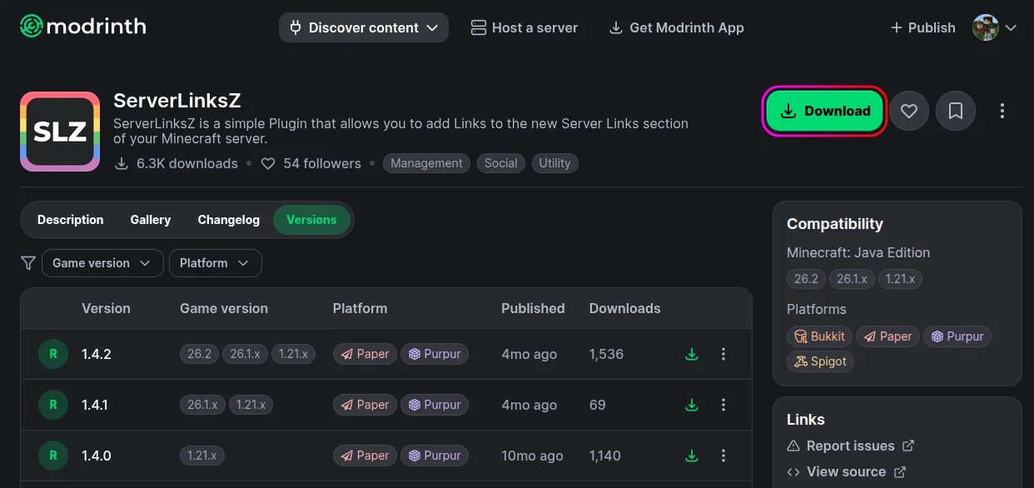The width and height of the screenshot is (1034, 488).
Task: Click the 26.1.x version tag in Compatibility
Action: click(852, 279)
